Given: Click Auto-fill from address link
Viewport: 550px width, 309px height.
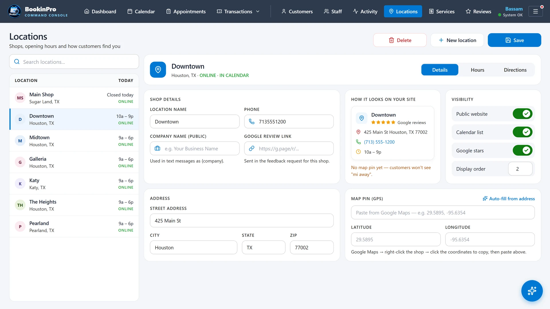Looking at the screenshot, I should tap(509, 199).
